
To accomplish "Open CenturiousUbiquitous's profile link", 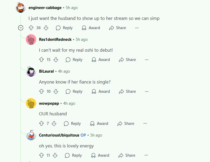I will tap(59, 135).
